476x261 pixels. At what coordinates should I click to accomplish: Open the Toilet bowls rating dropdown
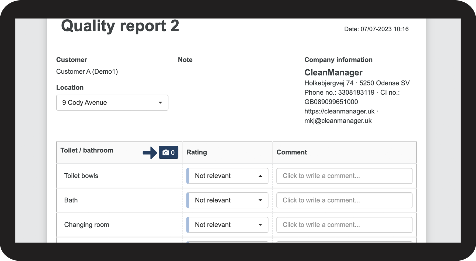[228, 176]
